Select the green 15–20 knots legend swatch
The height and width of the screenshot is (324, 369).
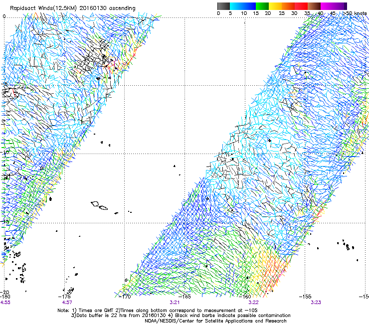tap(262, 6)
